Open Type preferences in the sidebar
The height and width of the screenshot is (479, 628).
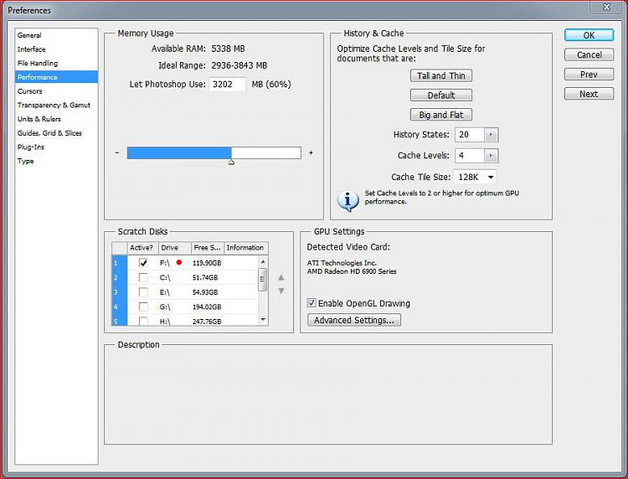[x=25, y=161]
